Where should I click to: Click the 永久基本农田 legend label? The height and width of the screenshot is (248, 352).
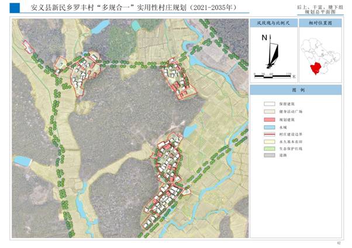click(291, 142)
